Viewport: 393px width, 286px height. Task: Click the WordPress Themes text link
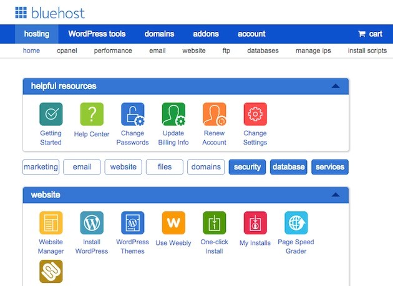click(x=133, y=246)
